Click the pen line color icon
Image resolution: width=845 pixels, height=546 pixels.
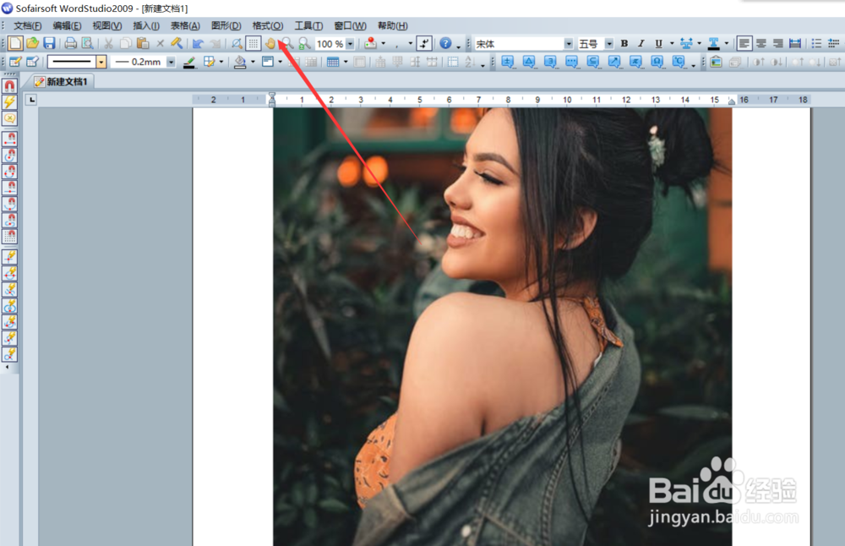pos(188,63)
